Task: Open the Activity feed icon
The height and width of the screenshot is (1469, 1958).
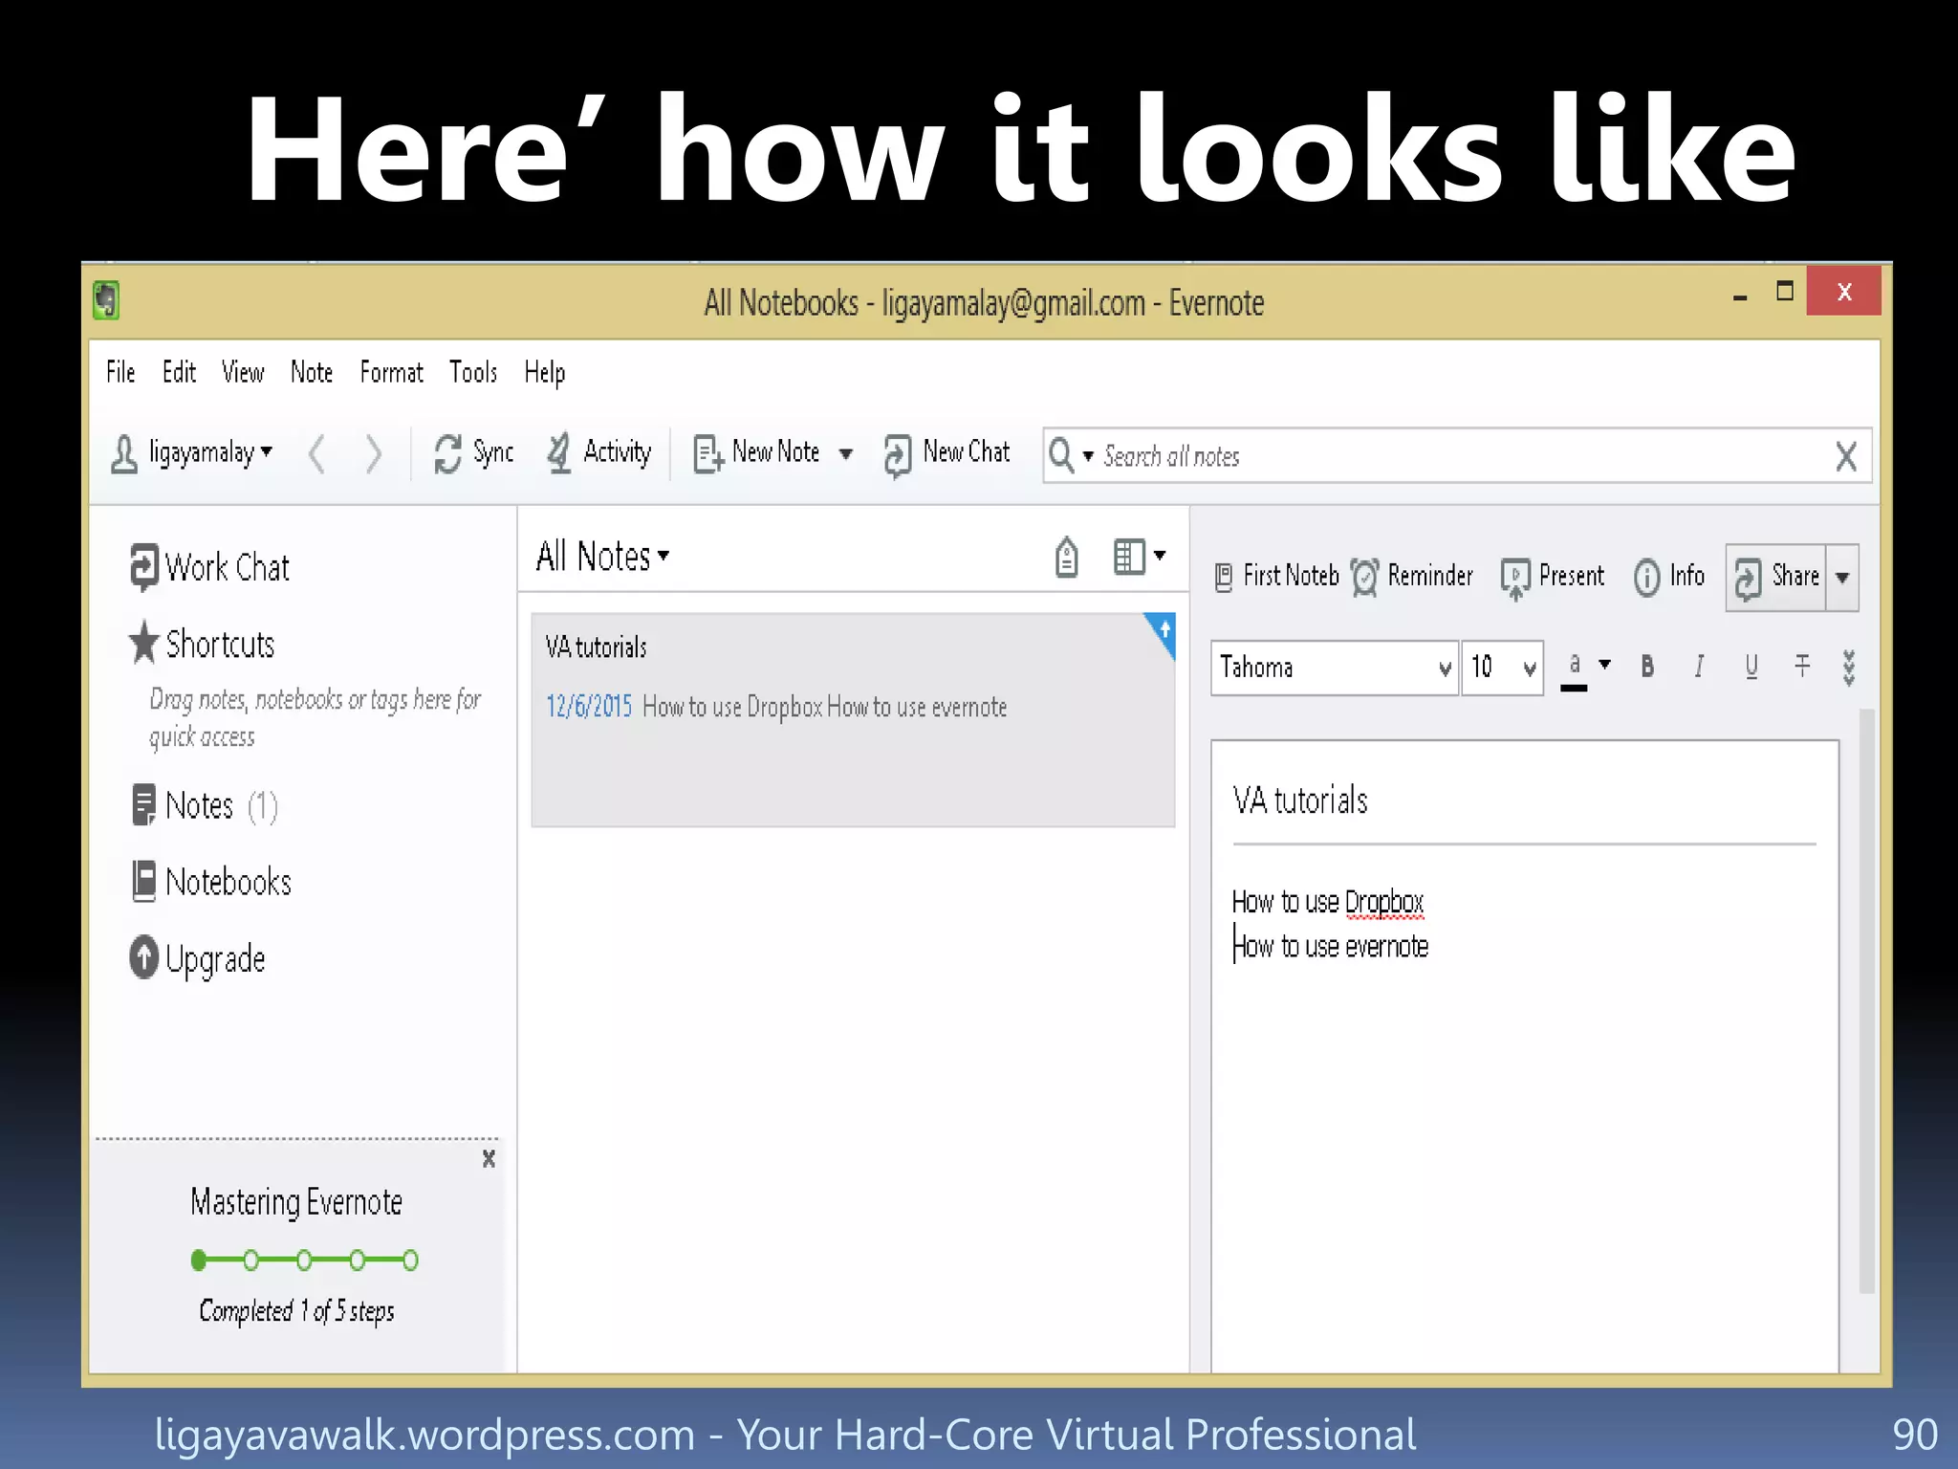Action: 559,453
